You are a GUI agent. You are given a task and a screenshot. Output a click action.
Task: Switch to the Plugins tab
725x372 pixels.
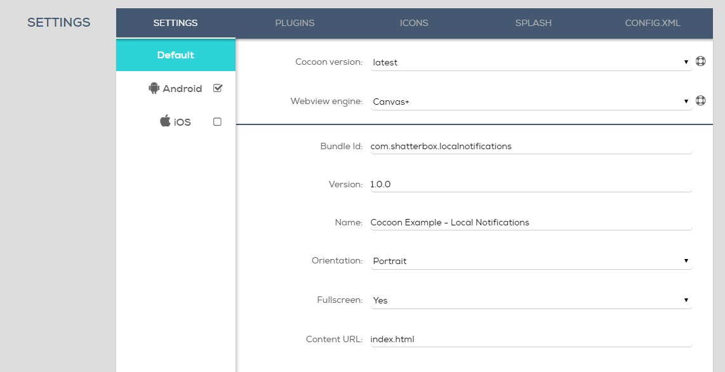pos(295,23)
